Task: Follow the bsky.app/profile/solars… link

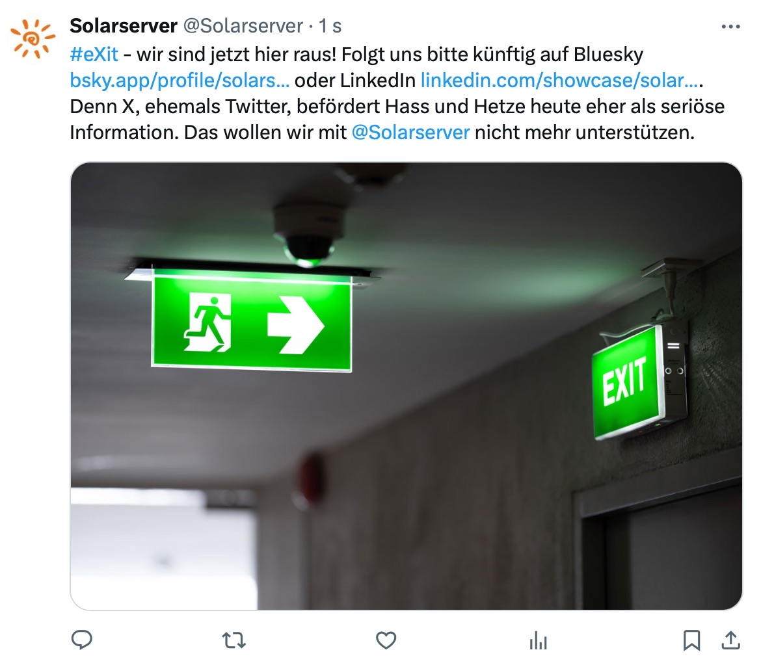Action: (x=180, y=81)
